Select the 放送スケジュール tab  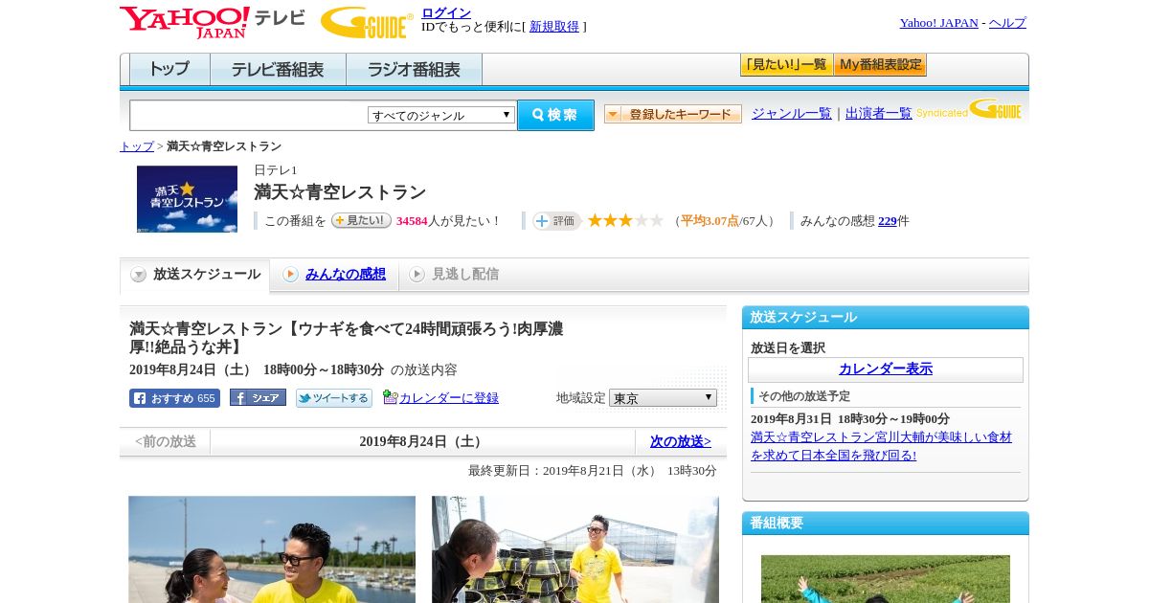pyautogui.click(x=195, y=275)
